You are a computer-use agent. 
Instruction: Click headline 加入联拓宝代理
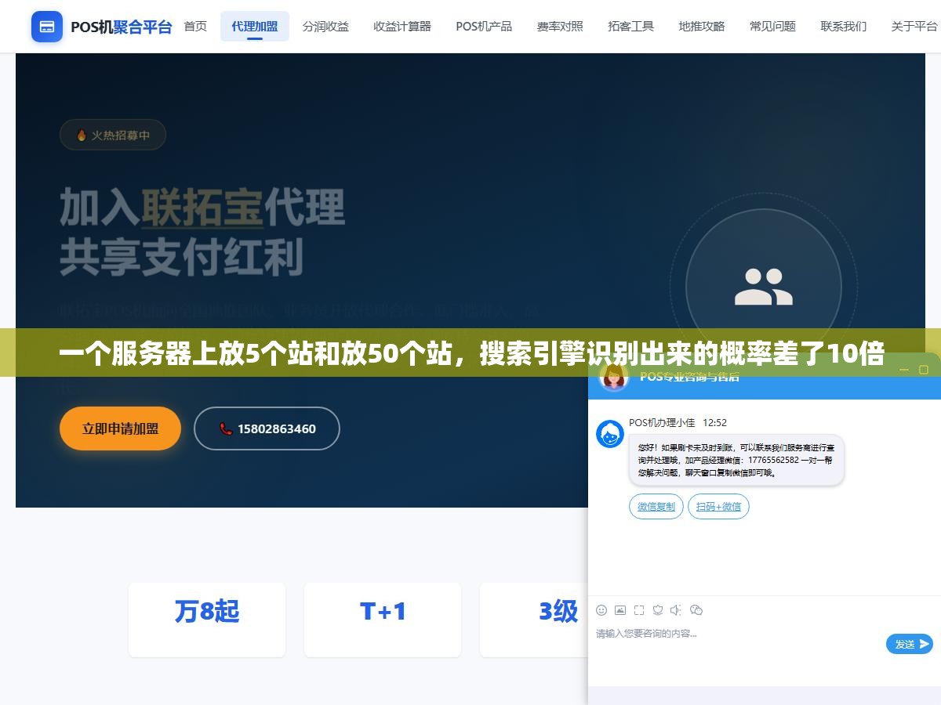202,207
